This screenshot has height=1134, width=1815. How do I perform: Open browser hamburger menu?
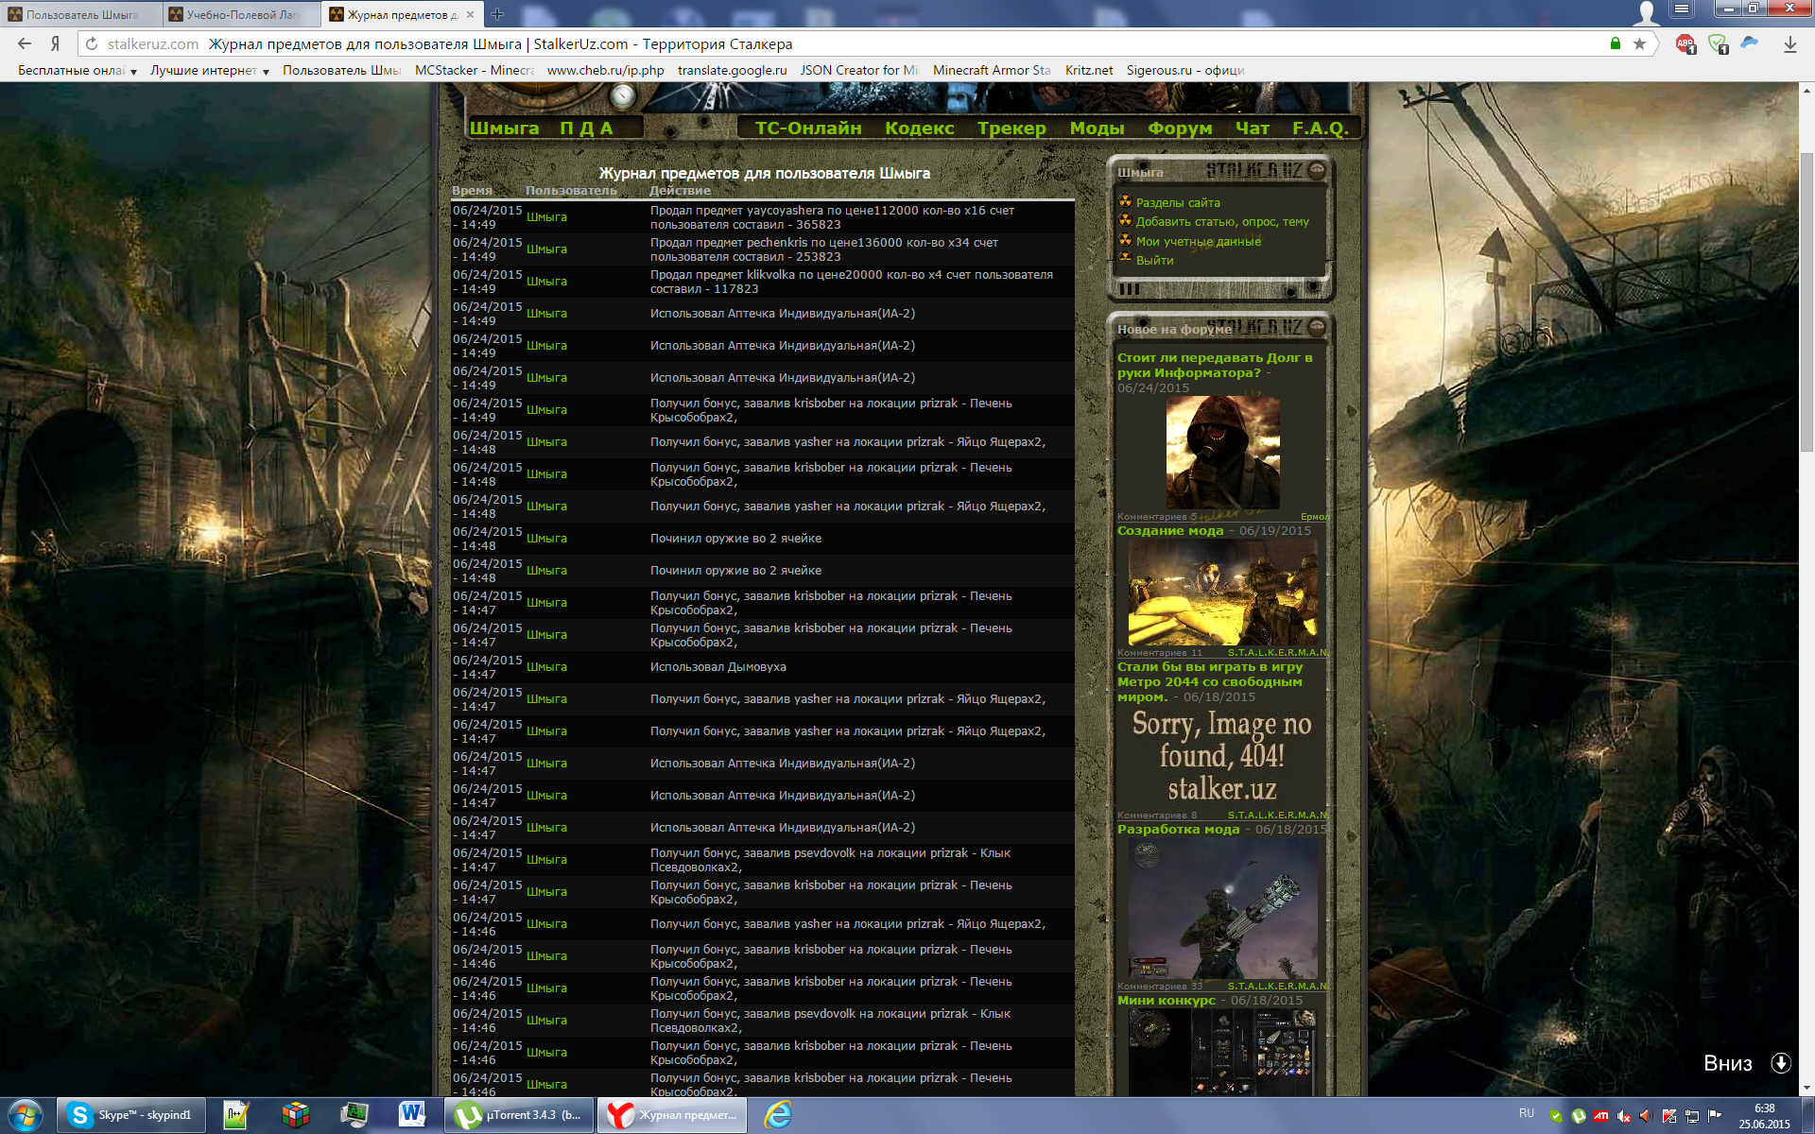[x=1681, y=9]
